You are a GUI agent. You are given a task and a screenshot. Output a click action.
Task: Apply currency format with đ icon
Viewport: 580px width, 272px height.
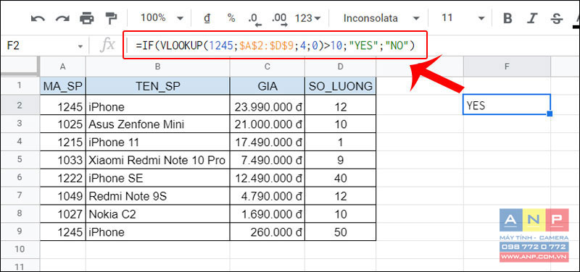pos(207,19)
